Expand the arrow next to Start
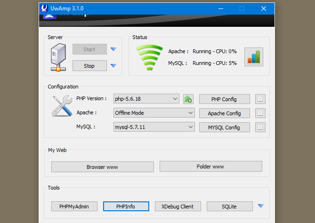Image resolution: width=315 pixels, height=223 pixels. [x=113, y=49]
